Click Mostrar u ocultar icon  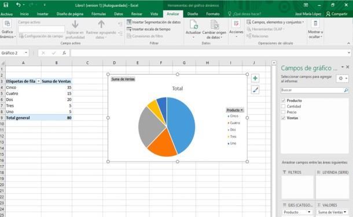click(x=315, y=23)
